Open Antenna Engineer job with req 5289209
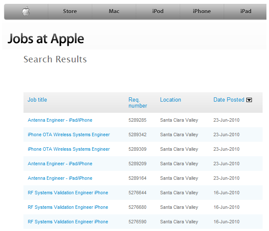This screenshot has width=269, height=231. click(x=60, y=164)
